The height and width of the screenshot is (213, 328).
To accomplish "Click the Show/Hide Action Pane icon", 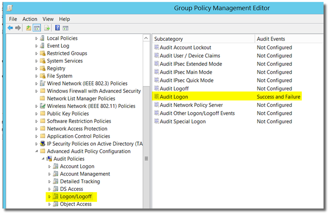I will click(x=65, y=28).
